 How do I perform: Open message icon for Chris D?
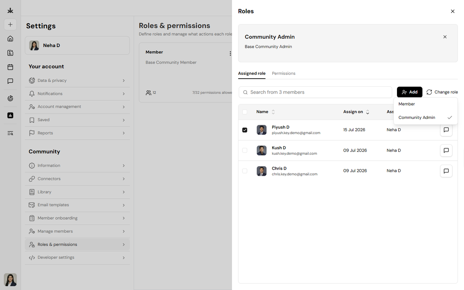click(x=446, y=171)
